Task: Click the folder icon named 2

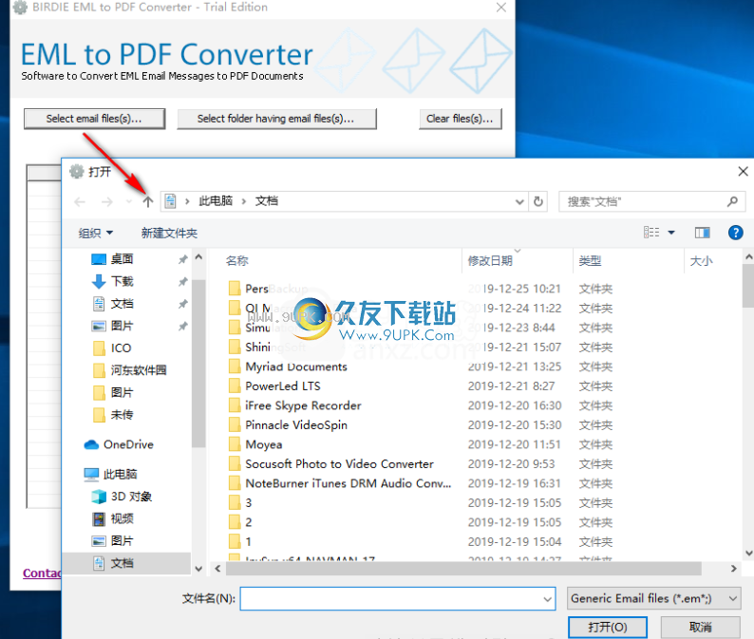Action: pos(235,522)
